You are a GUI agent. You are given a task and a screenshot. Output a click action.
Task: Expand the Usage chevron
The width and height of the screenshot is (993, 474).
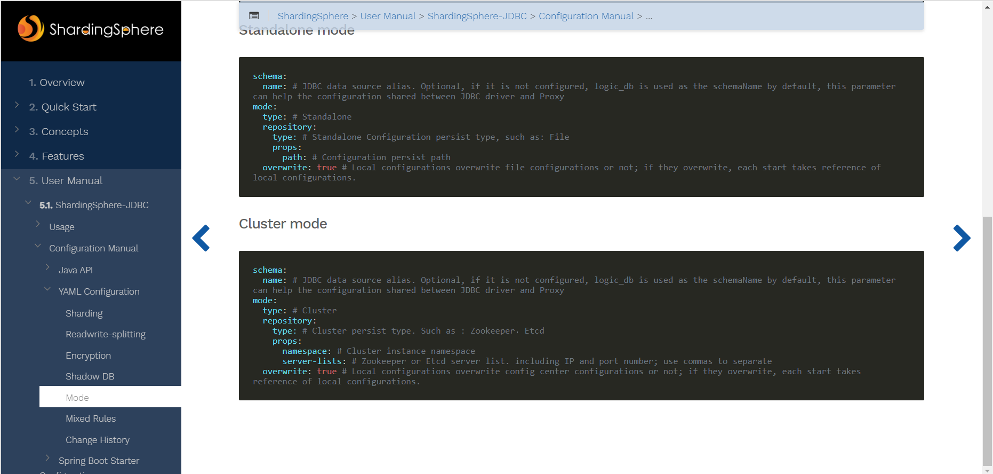pyautogui.click(x=38, y=224)
